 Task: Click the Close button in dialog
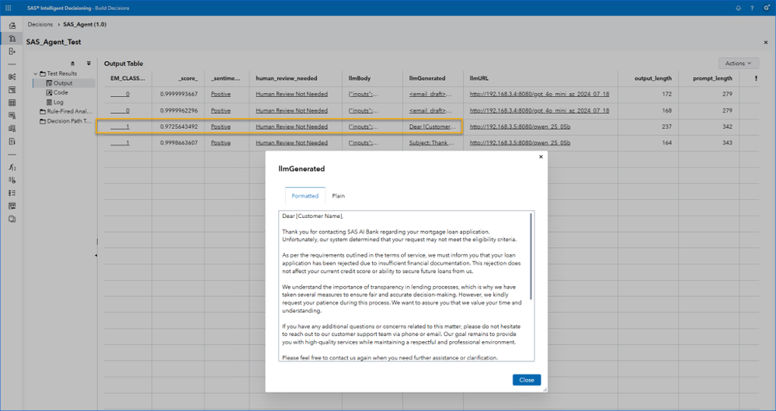(527, 380)
